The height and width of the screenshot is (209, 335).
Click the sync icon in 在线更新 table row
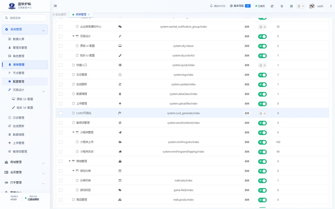click(x=120, y=84)
